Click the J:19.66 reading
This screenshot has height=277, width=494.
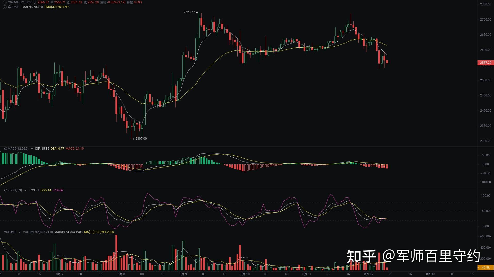pos(58,190)
